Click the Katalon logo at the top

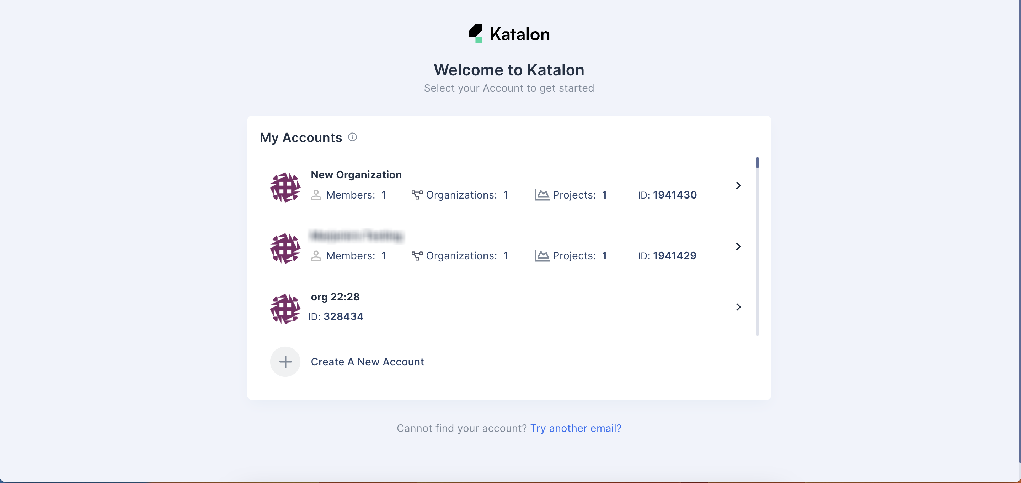(x=509, y=34)
